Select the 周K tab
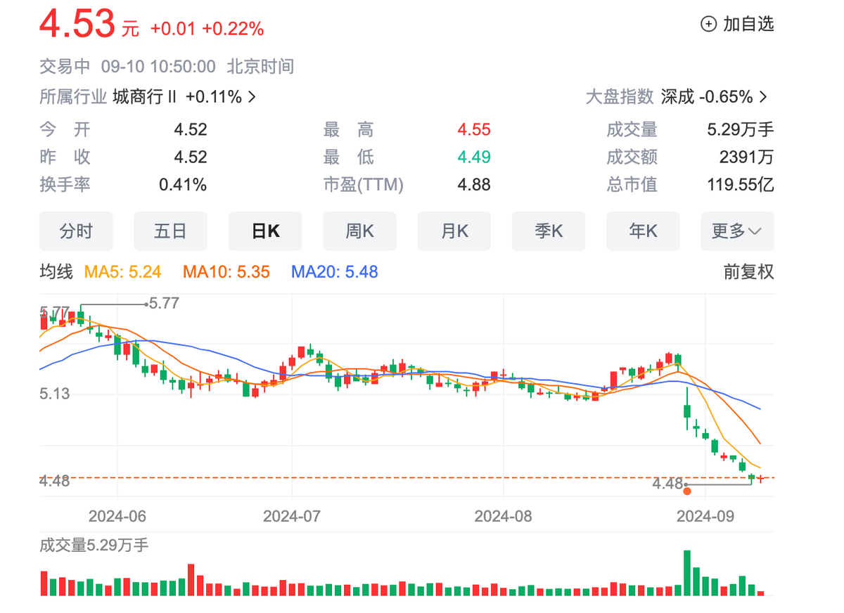The width and height of the screenshot is (844, 613). click(359, 231)
